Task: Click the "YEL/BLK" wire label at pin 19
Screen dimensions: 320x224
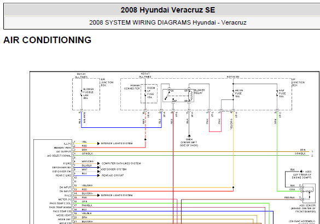Action: [87, 214]
